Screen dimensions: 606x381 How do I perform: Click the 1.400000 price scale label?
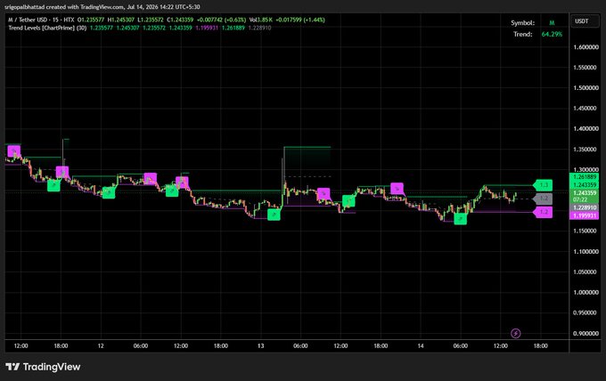click(x=586, y=129)
